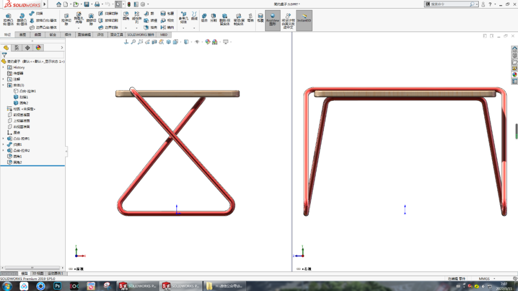Select the Rib (筋) tool
518x291 pixels.
149,13
